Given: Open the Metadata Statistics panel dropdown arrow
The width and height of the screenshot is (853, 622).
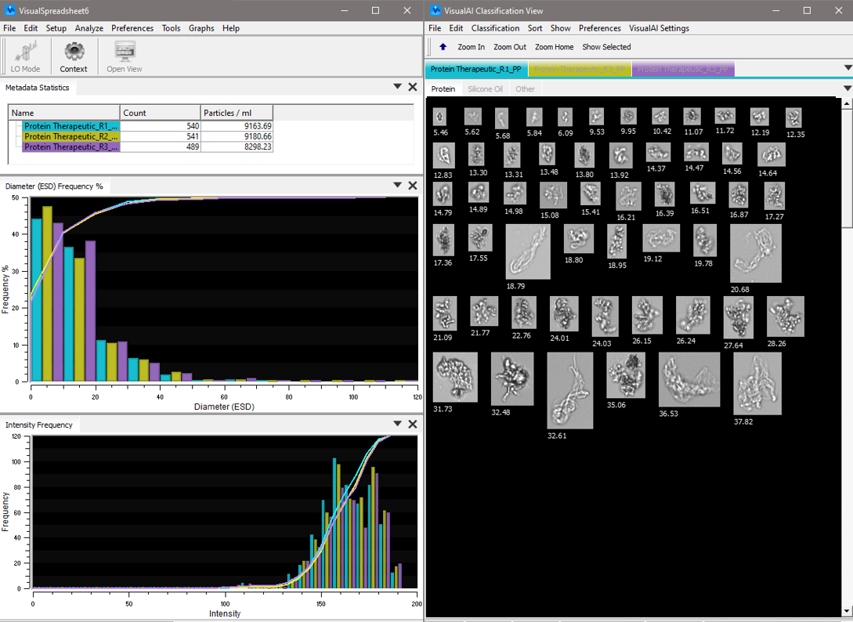Looking at the screenshot, I should [x=397, y=87].
